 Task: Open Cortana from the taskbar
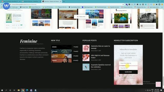pos(10,90)
